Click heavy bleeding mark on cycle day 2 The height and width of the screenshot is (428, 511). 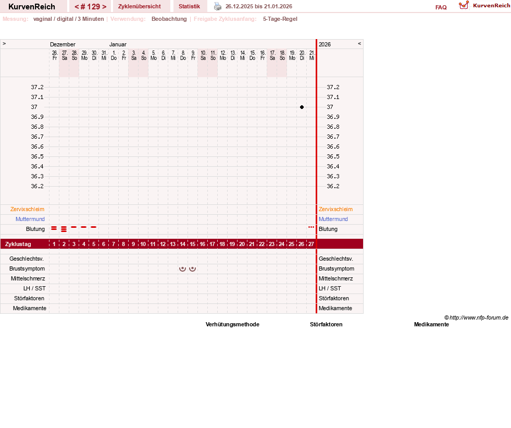point(64,229)
